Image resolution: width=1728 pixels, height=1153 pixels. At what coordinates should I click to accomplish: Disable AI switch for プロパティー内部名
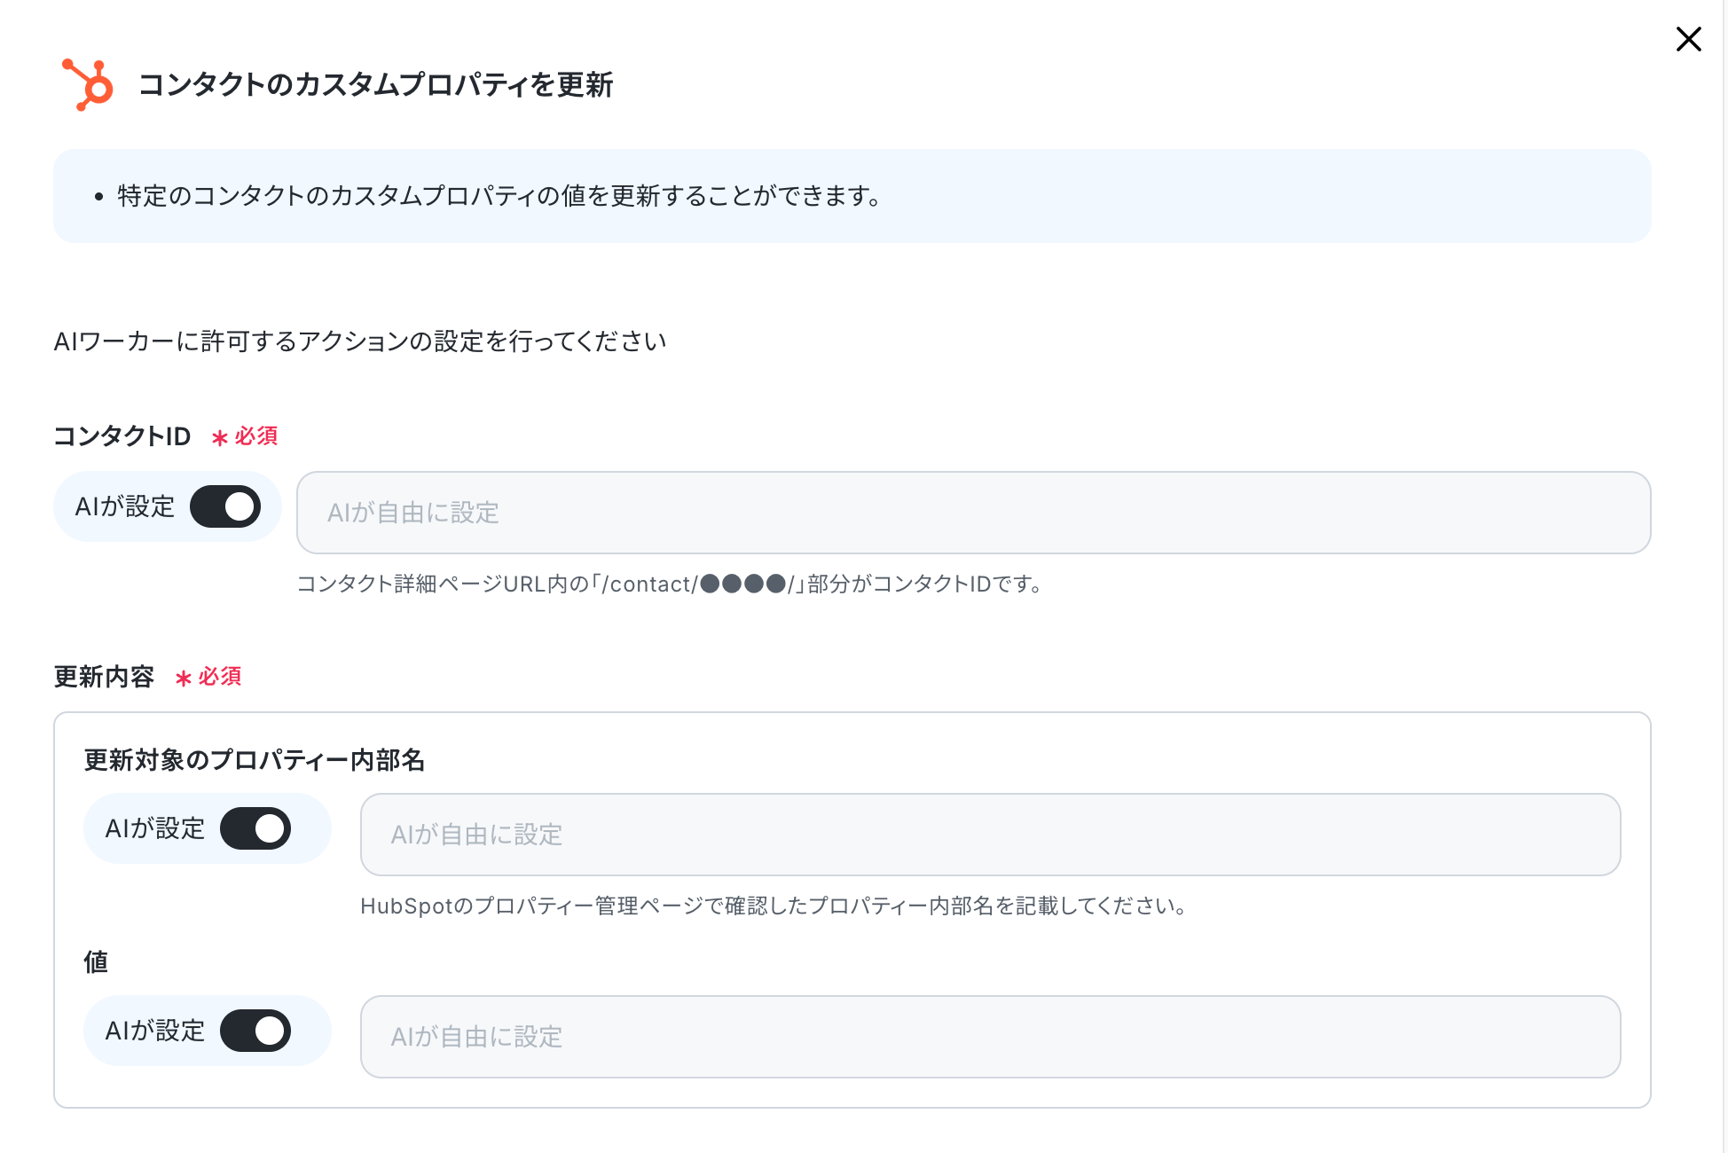tap(255, 828)
